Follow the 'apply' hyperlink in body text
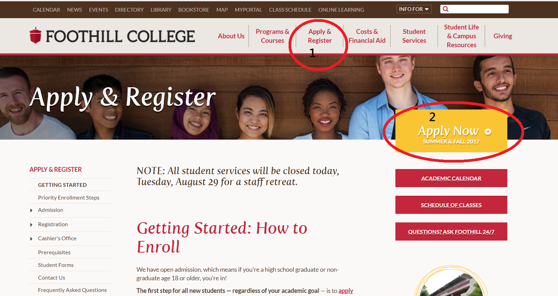The image size is (558, 296). (346, 291)
